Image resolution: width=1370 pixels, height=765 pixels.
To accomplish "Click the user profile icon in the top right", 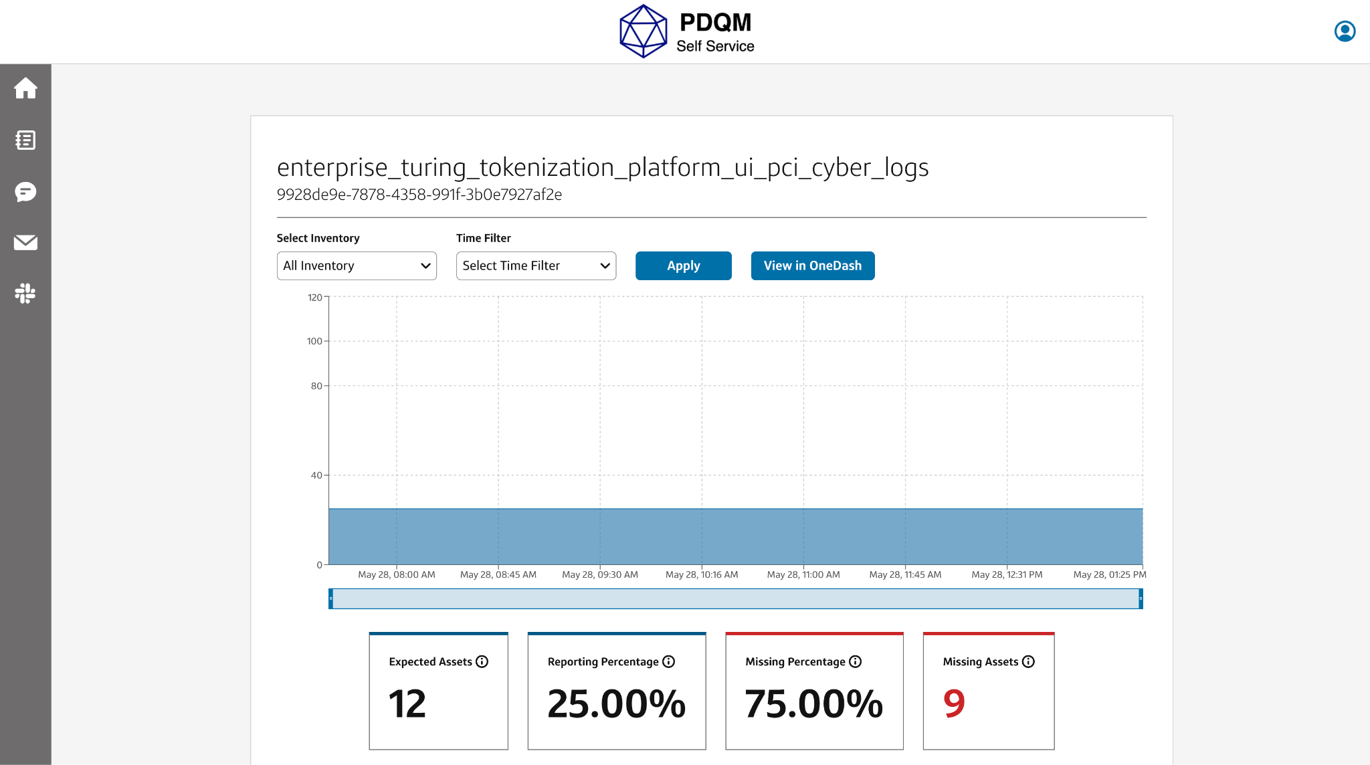I will click(1345, 31).
